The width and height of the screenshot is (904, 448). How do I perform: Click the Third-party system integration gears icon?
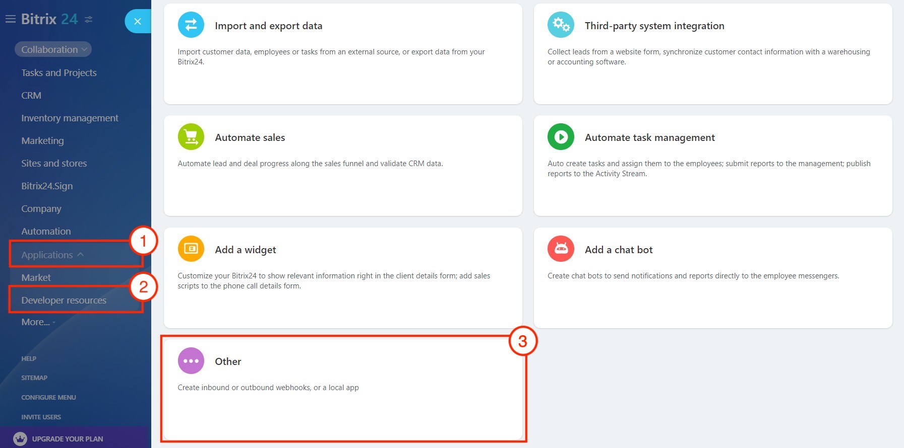click(561, 25)
